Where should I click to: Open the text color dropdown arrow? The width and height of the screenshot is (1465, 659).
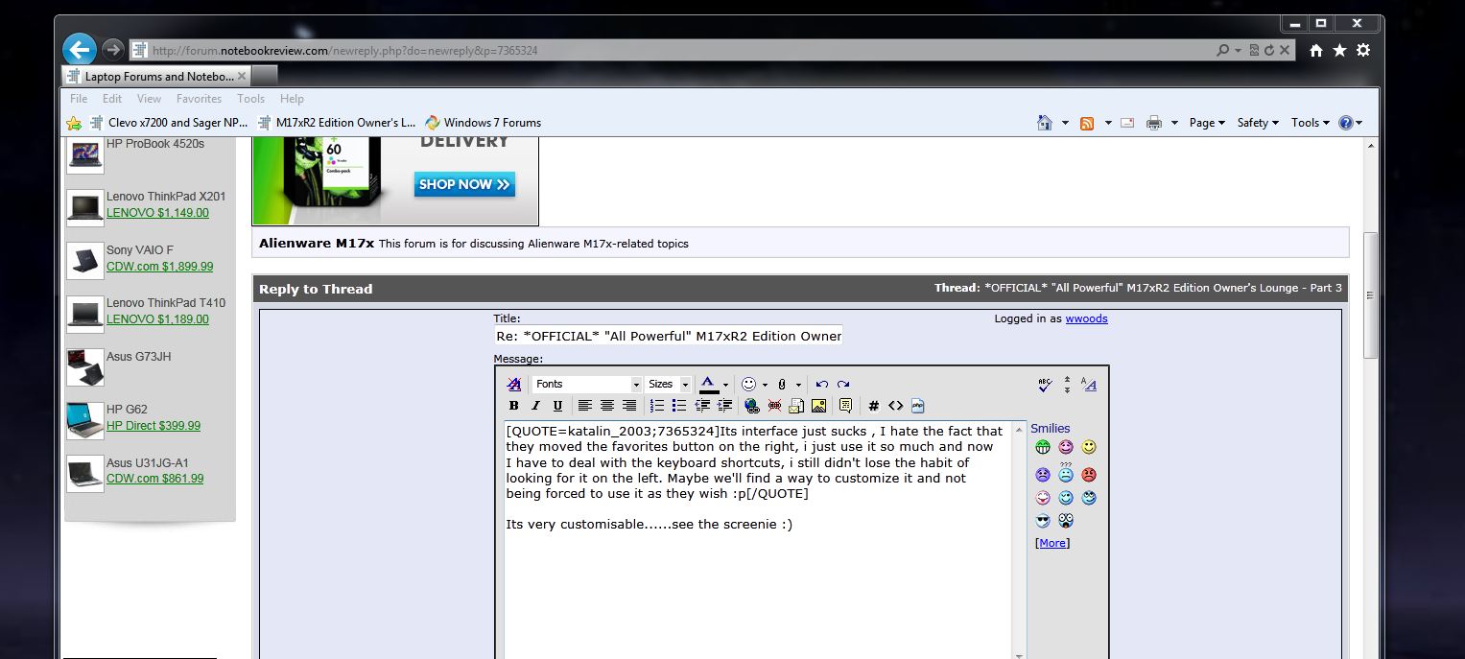(x=726, y=384)
